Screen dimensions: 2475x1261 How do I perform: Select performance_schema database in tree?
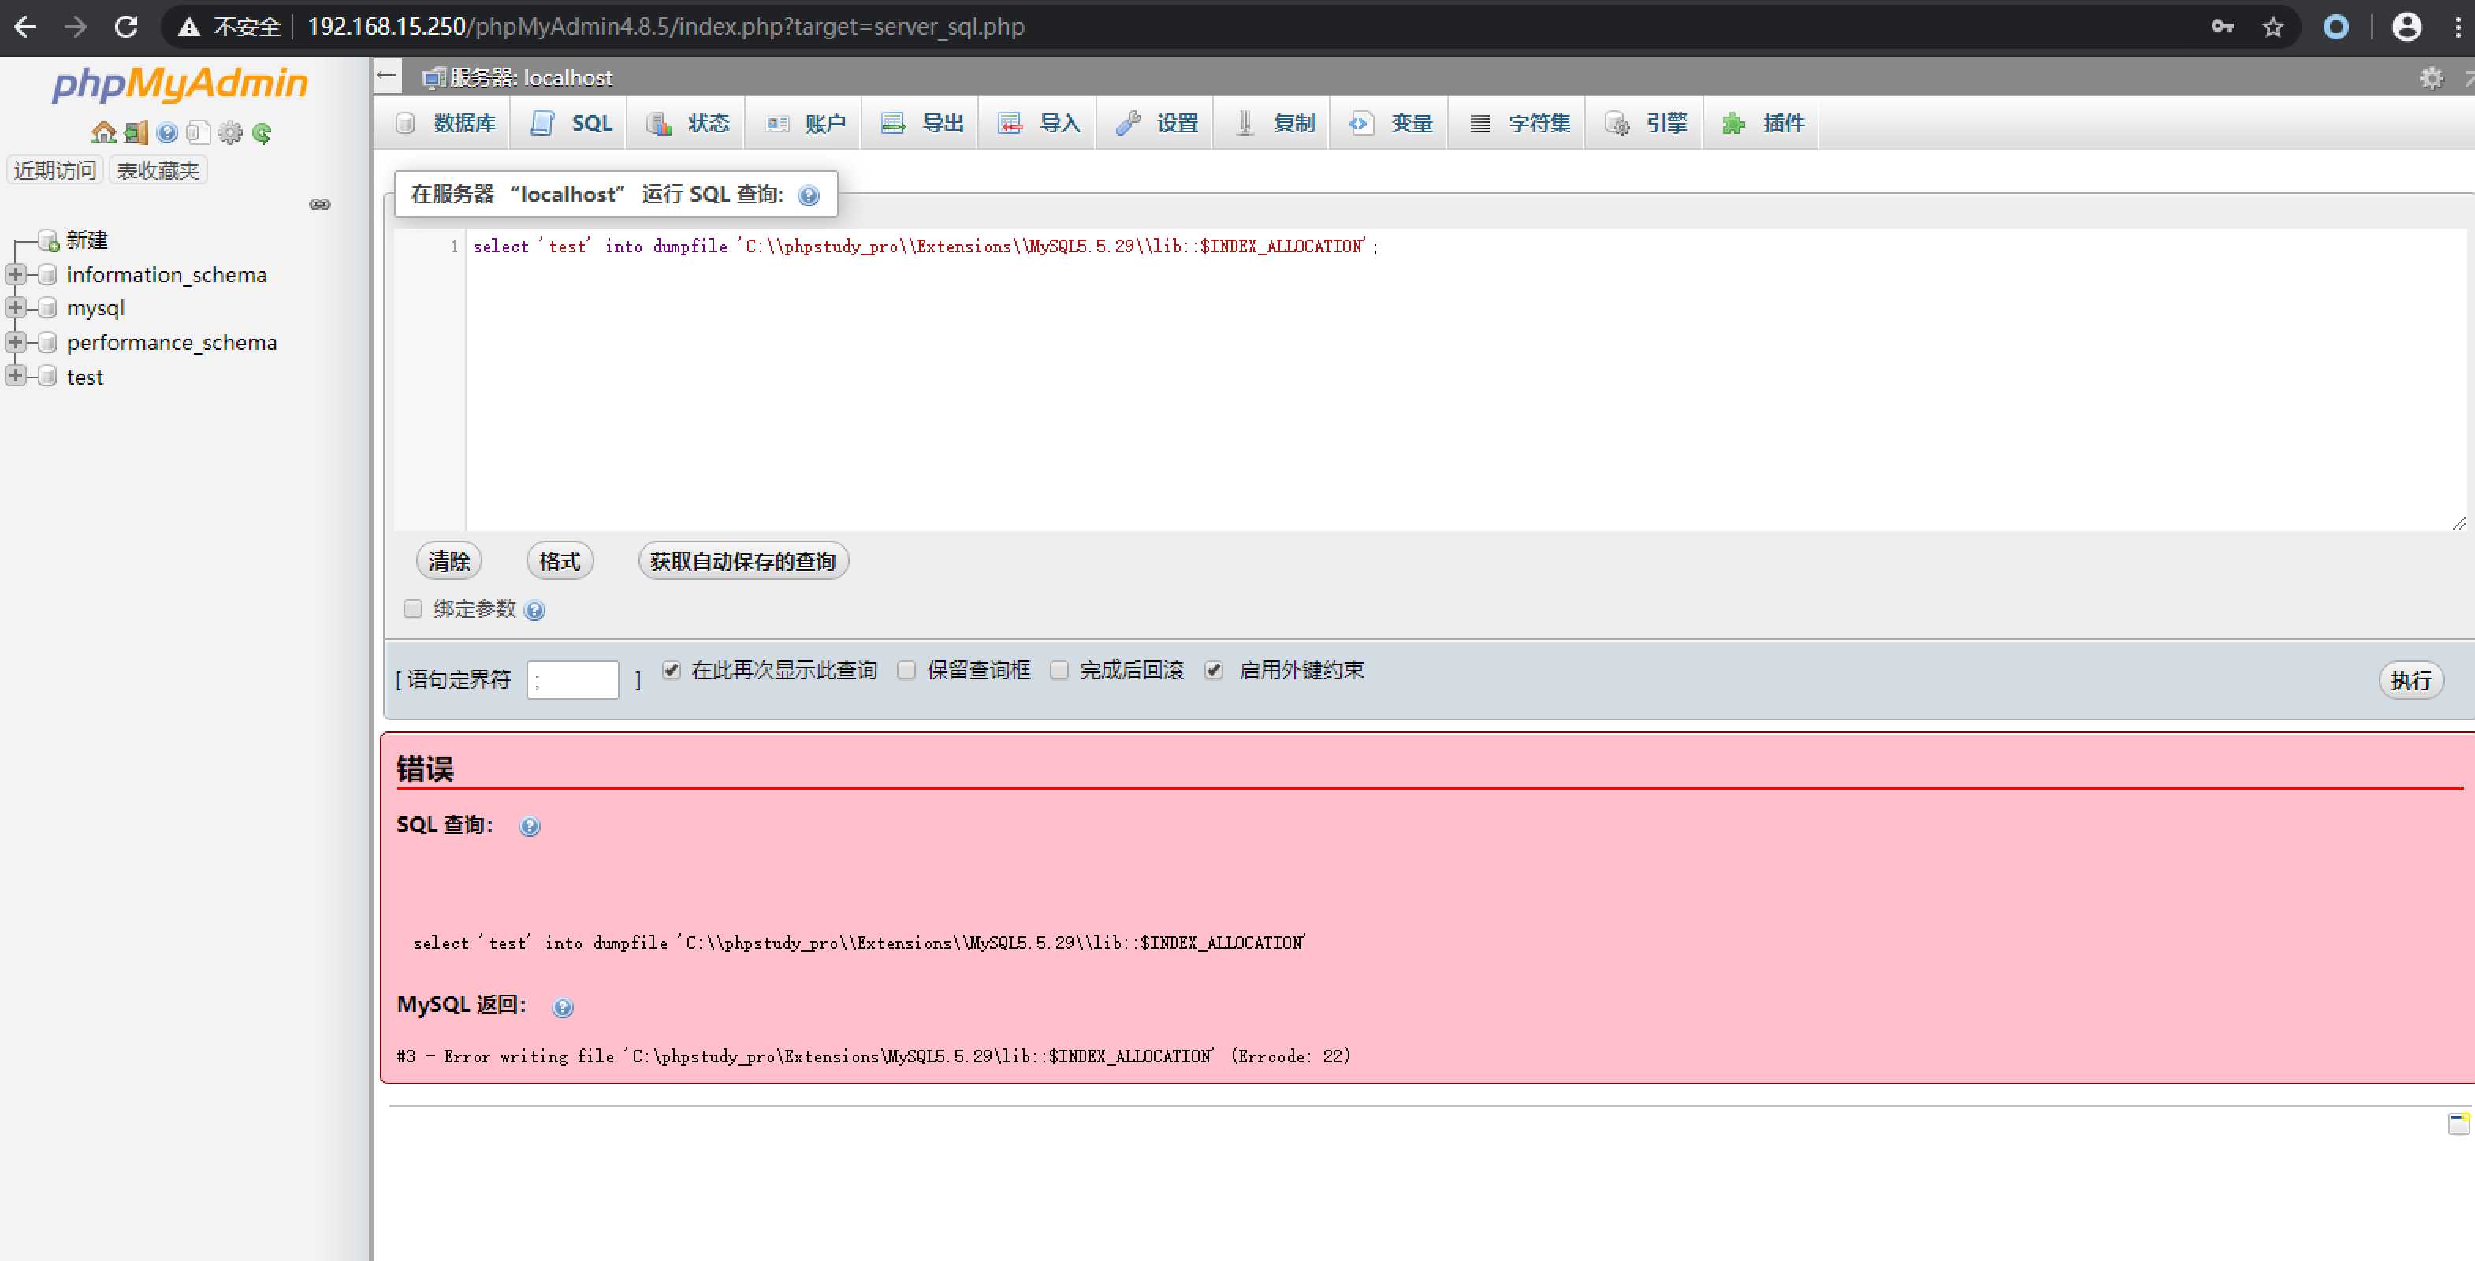point(172,343)
